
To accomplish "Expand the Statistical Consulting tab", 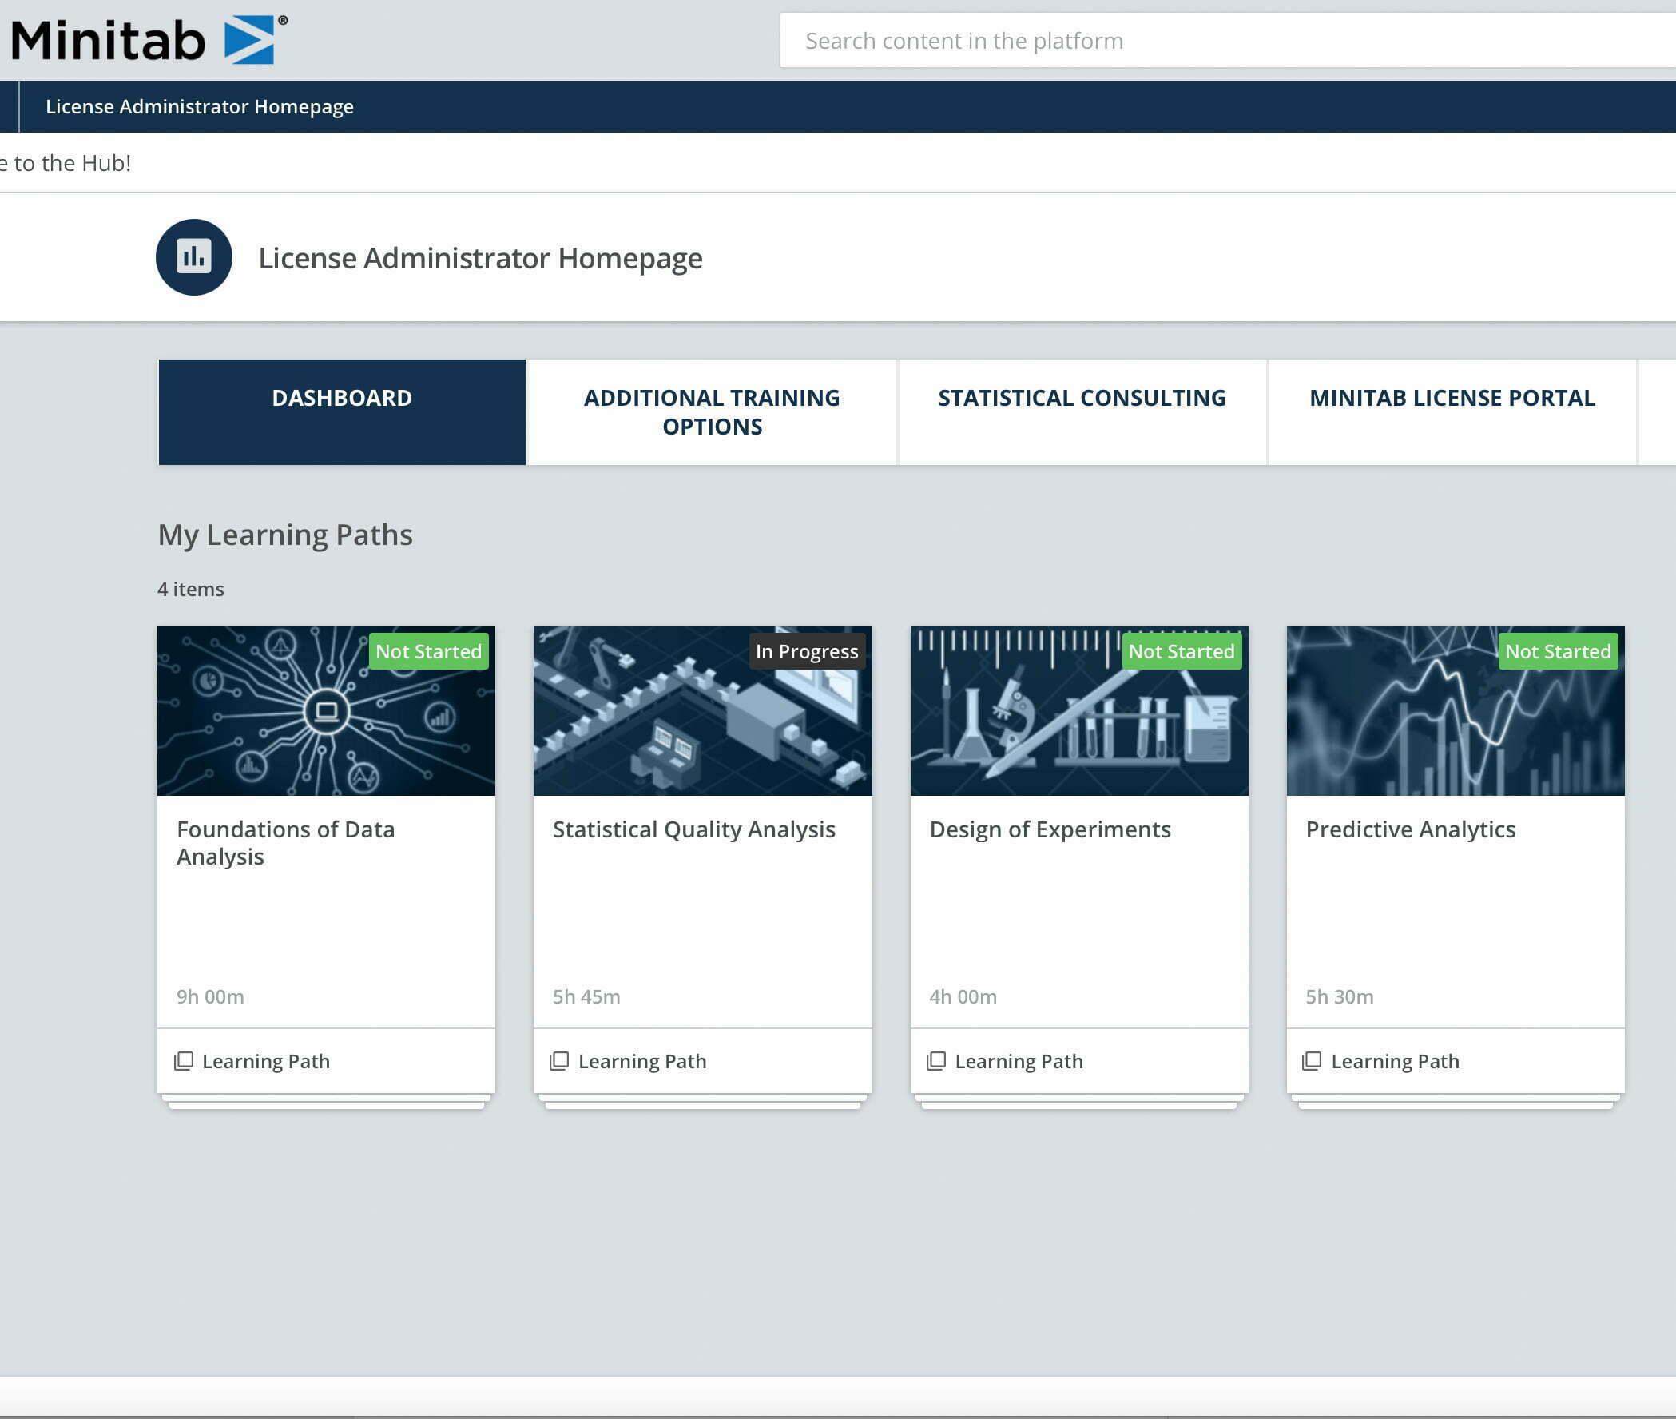I will point(1081,397).
